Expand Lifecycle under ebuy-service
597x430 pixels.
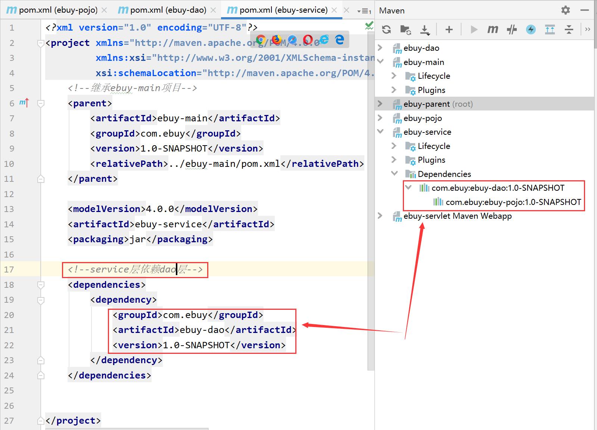(x=394, y=146)
